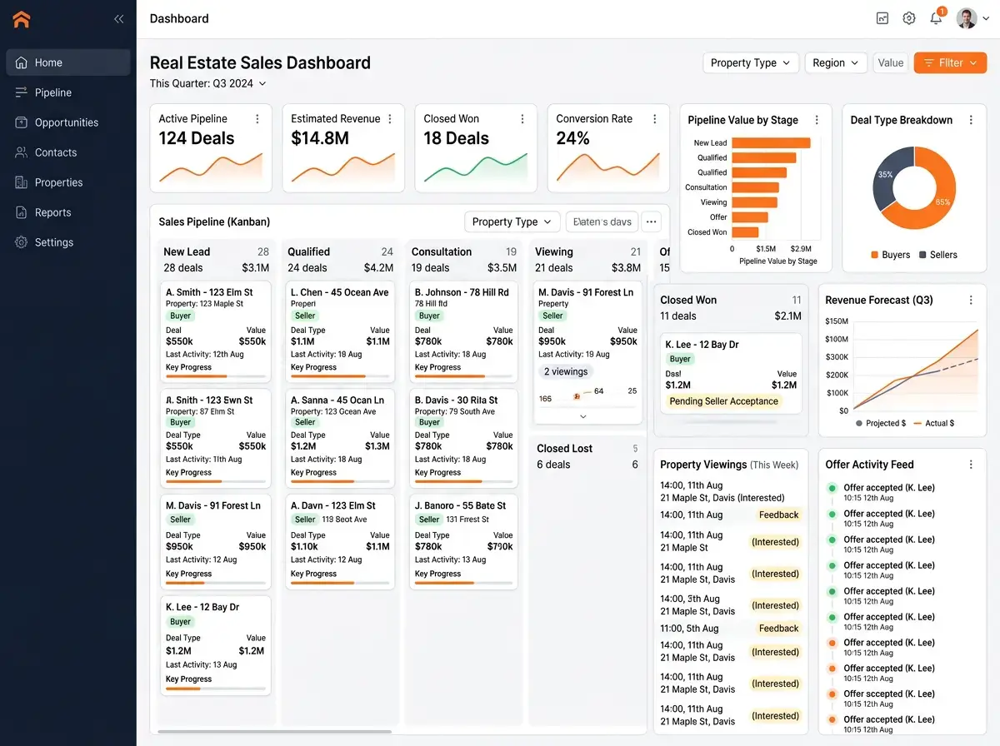Open Deal Type Breakdown options menu

pyautogui.click(x=971, y=120)
